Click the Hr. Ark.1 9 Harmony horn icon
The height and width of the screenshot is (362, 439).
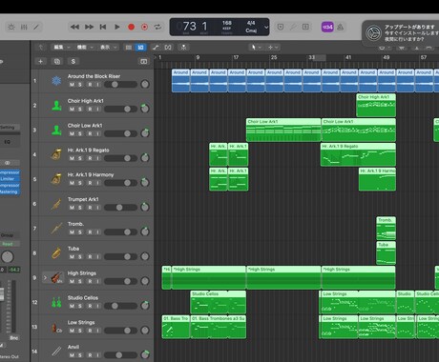click(56, 179)
